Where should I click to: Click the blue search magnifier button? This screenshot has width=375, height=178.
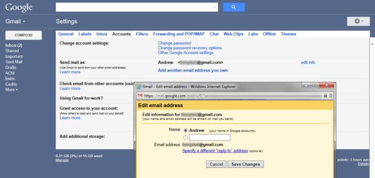tap(234, 7)
